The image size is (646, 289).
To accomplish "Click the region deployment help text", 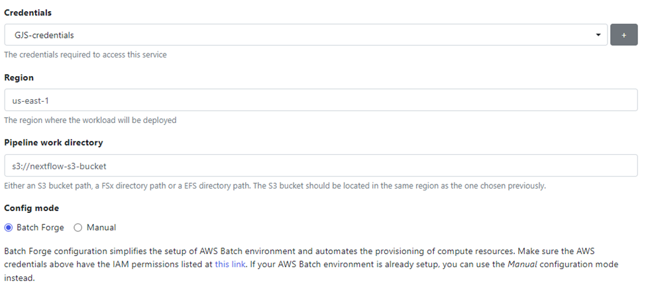I will pos(90,120).
